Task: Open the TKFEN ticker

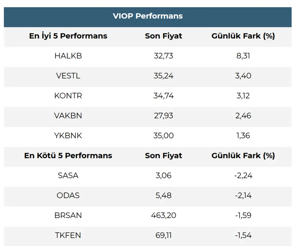Action: (68, 235)
